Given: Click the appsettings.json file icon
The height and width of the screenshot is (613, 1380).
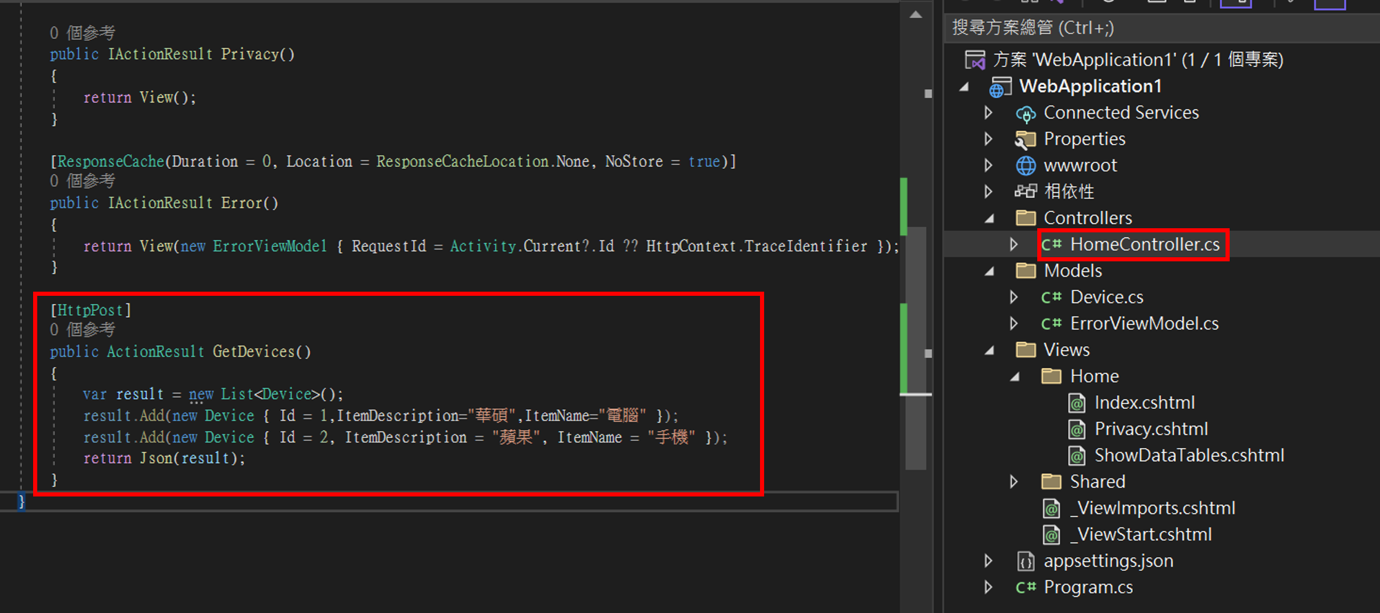Looking at the screenshot, I should point(1026,561).
